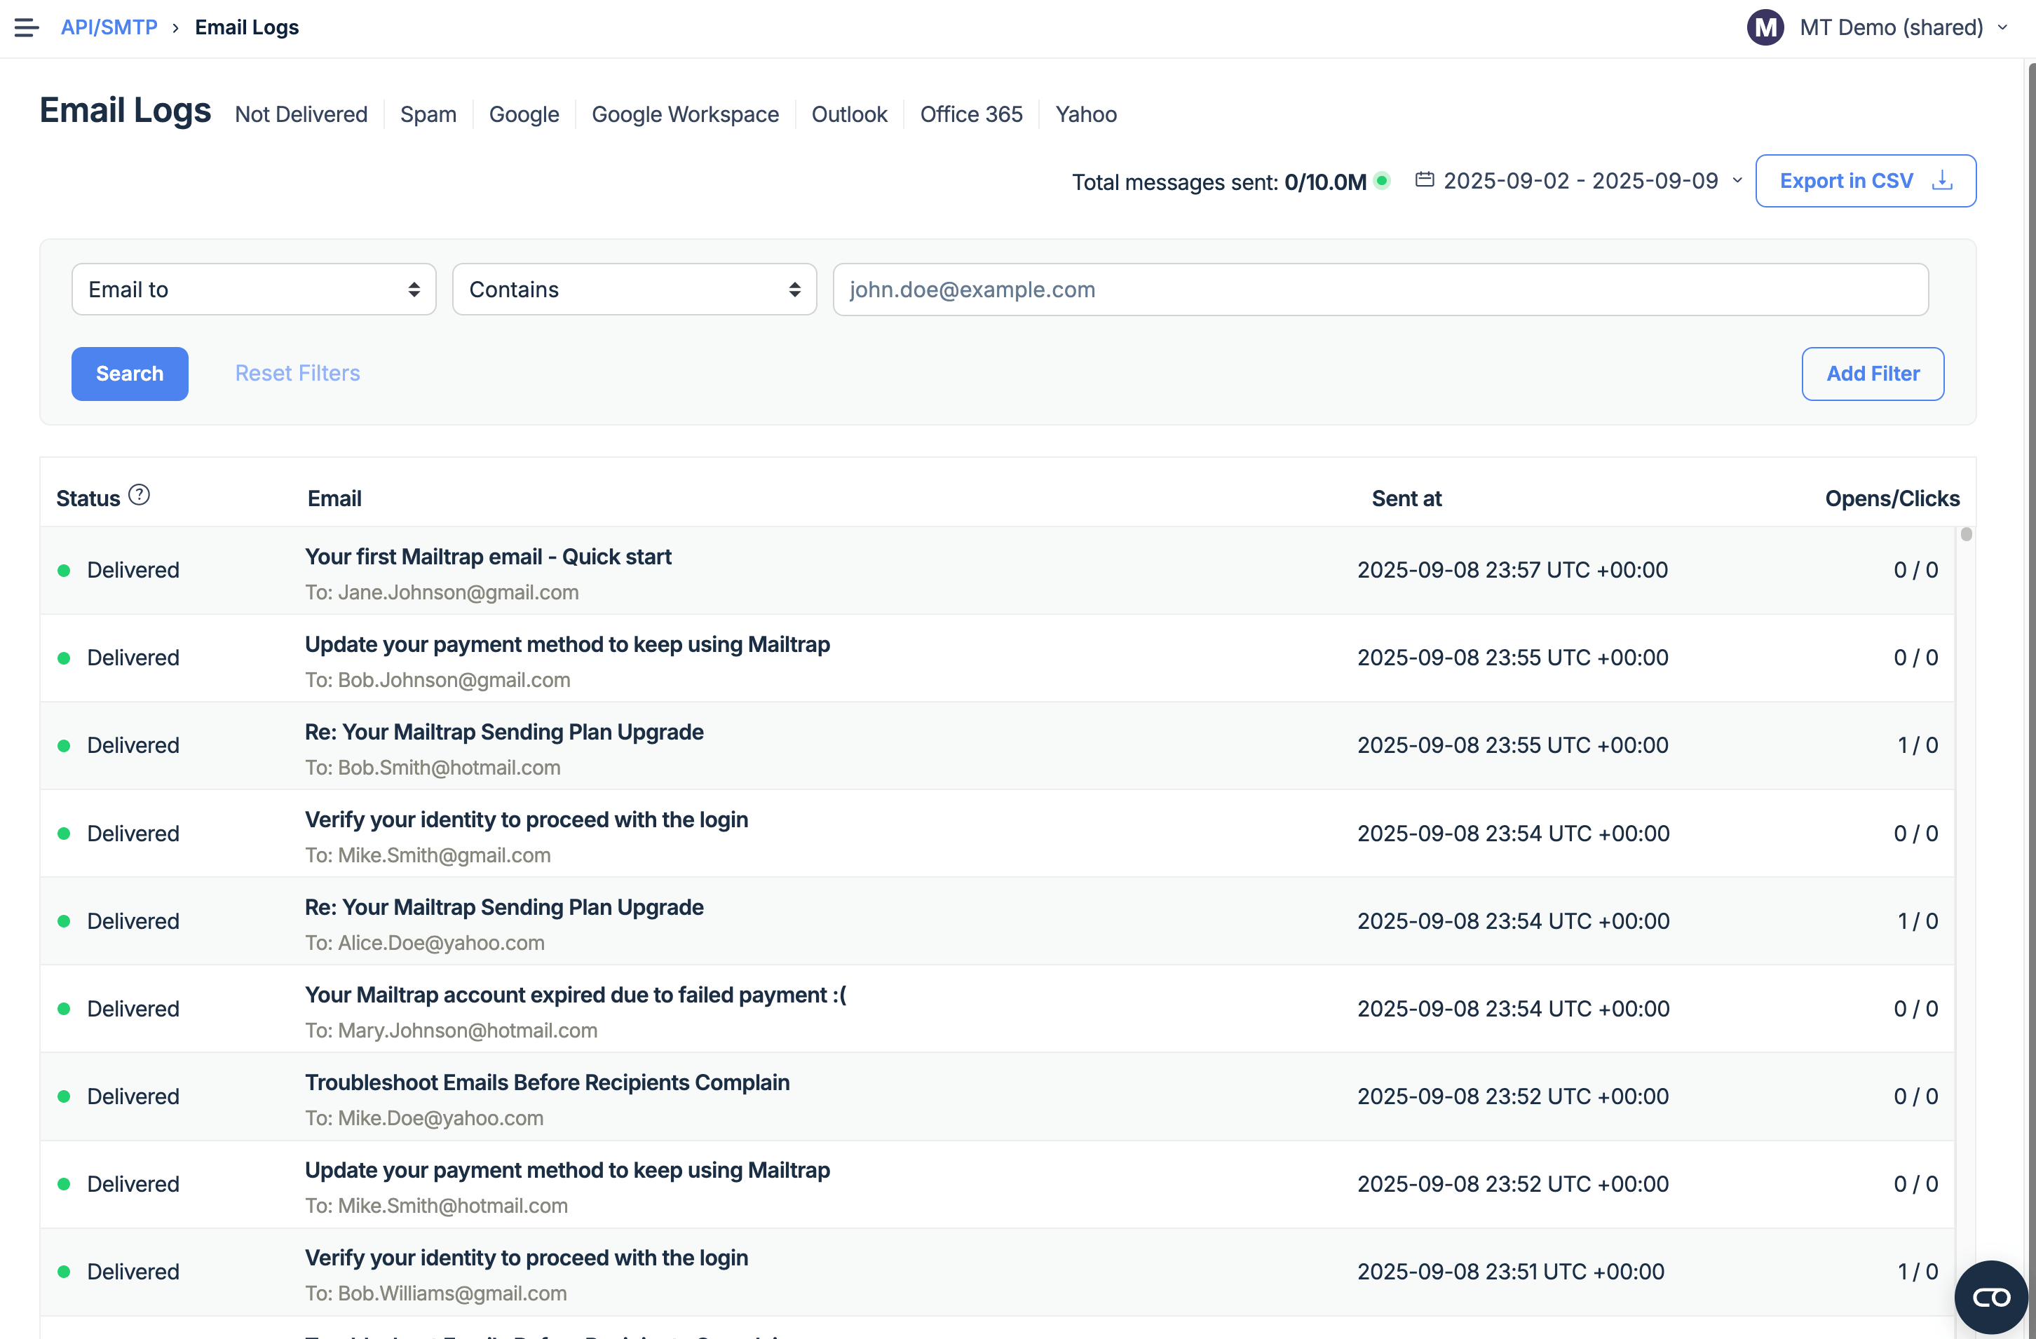Open 'Your first Mailtrap email - Quick start'
Viewport: 2036px width, 1339px height.
click(489, 556)
